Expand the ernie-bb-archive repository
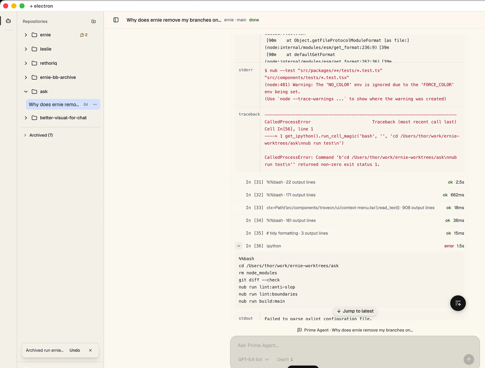 tap(26, 78)
